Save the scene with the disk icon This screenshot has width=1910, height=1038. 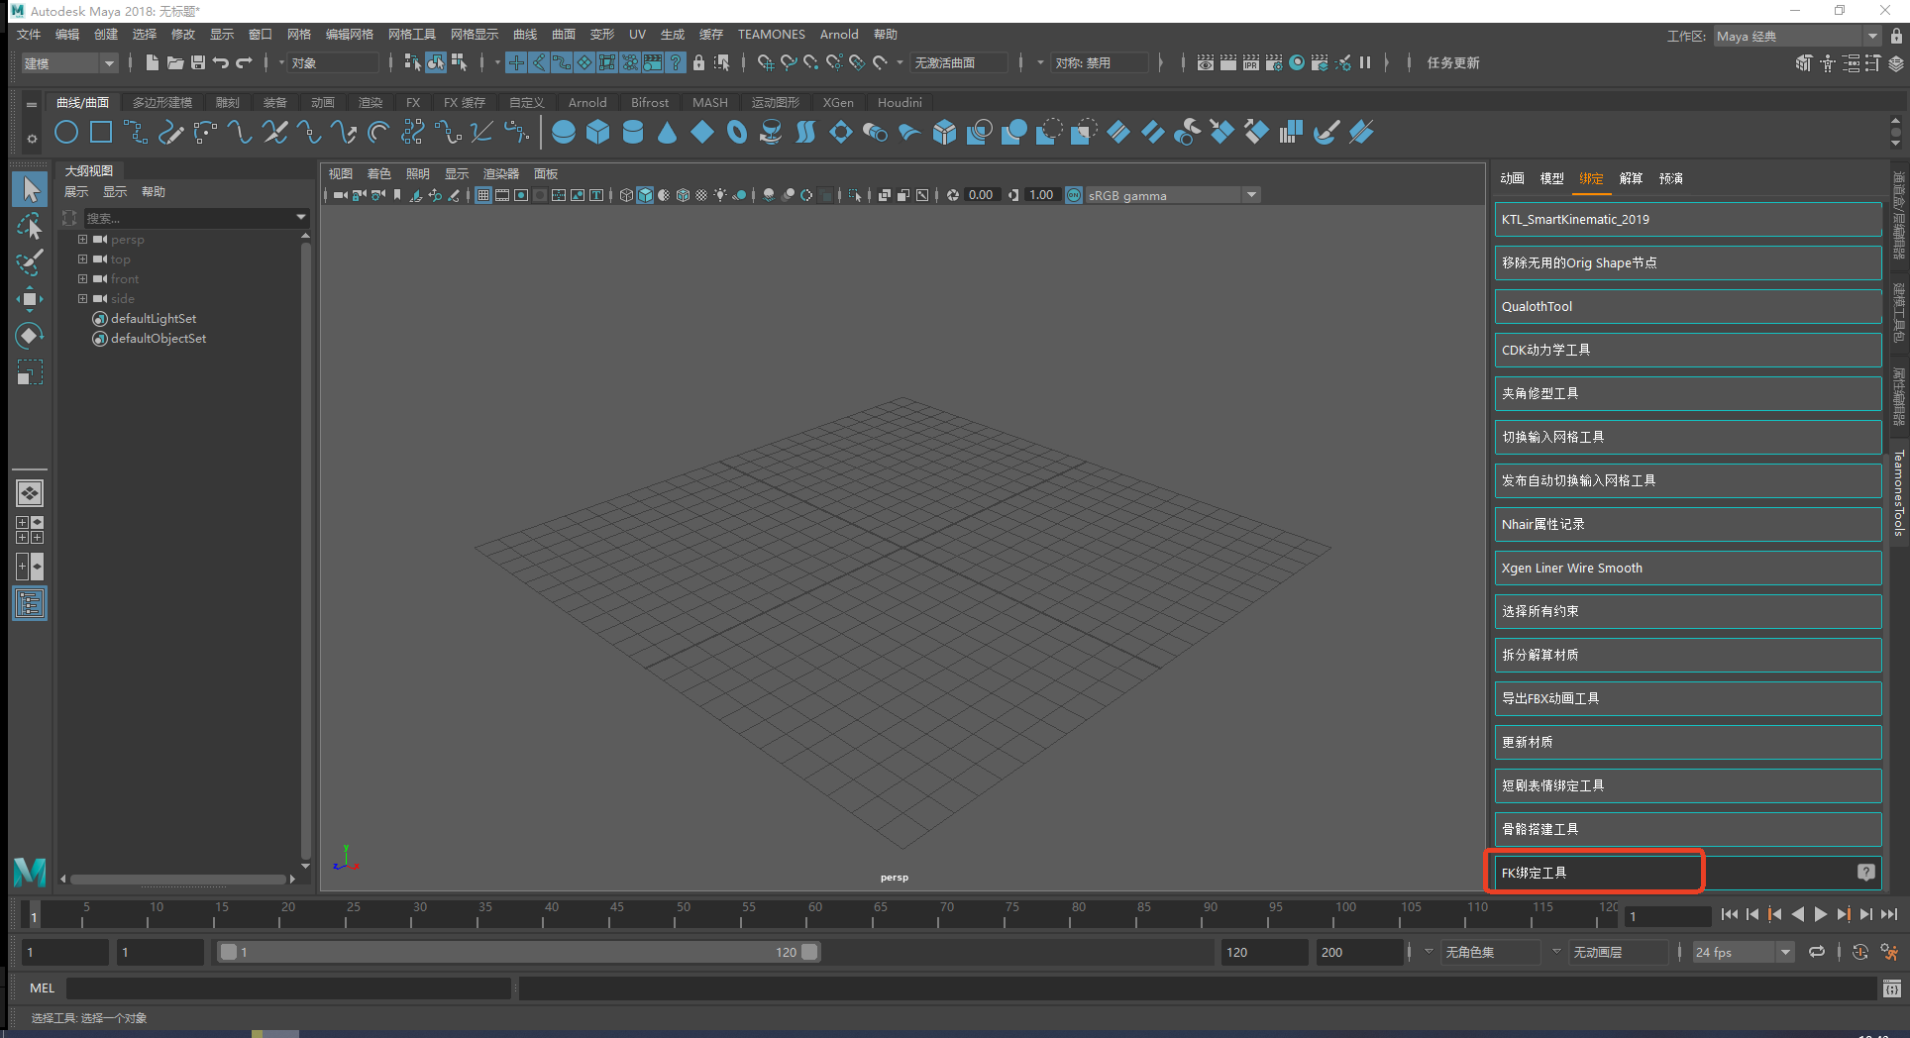pyautogui.click(x=198, y=62)
